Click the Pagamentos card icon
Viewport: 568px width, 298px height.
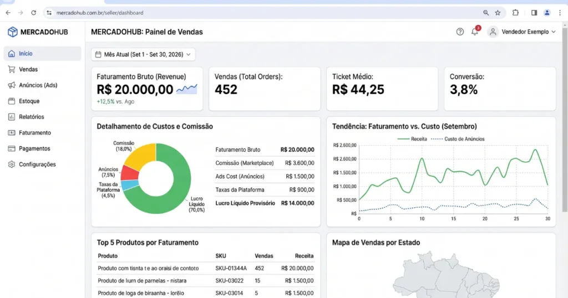point(12,148)
